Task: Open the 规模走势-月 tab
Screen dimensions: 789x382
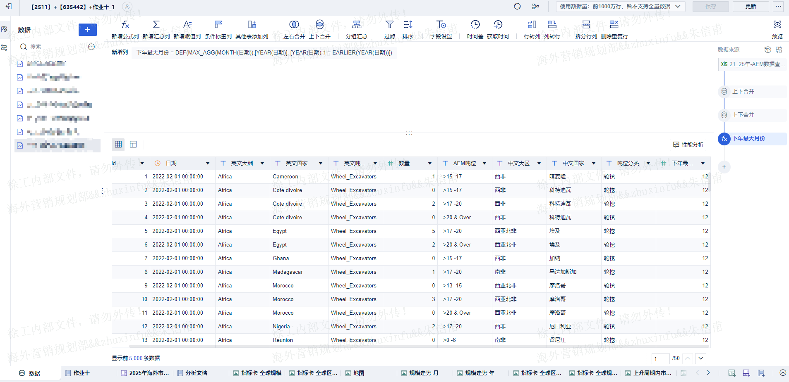Action: 423,373
